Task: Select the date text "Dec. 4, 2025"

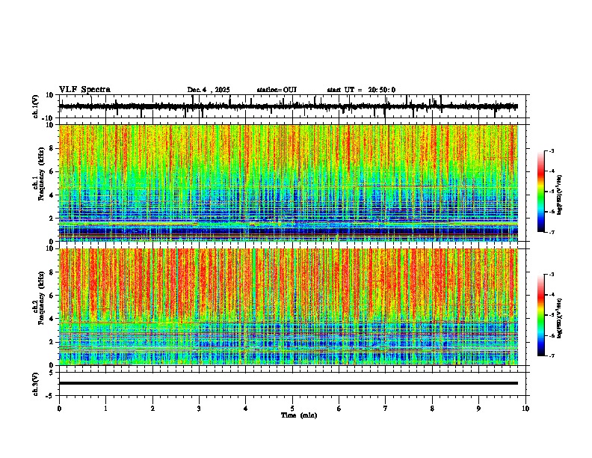Action: pyautogui.click(x=209, y=90)
